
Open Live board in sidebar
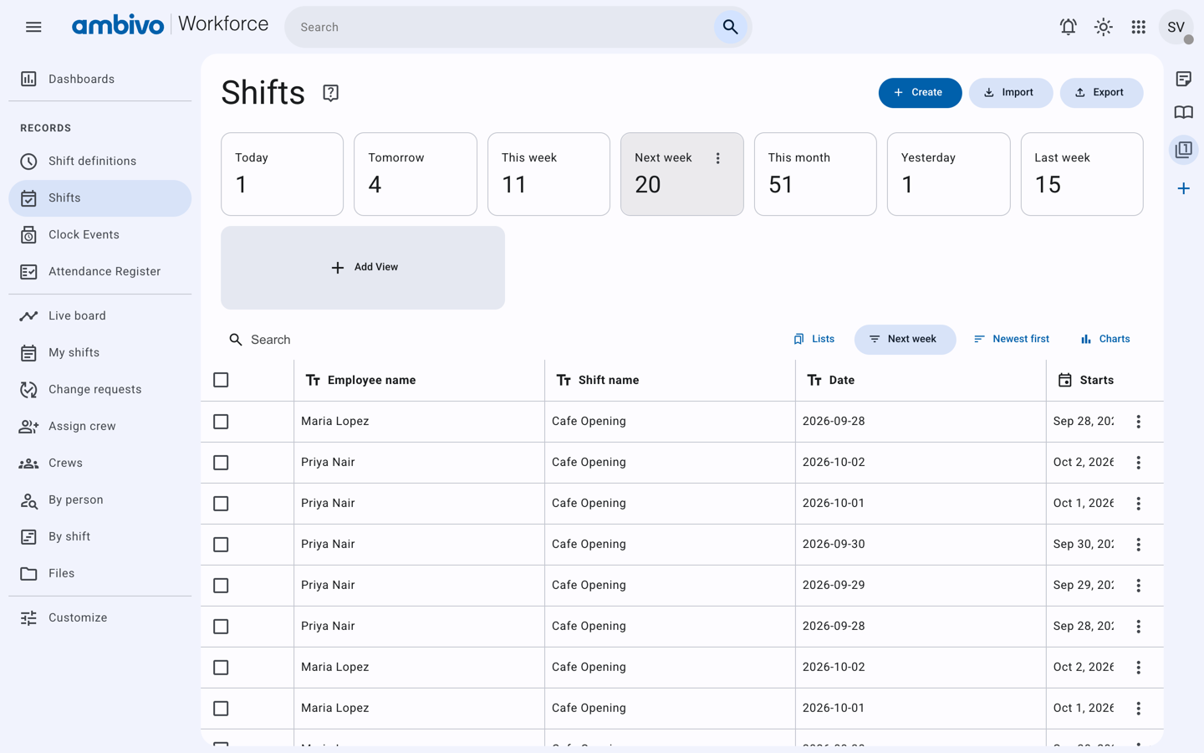100,316
